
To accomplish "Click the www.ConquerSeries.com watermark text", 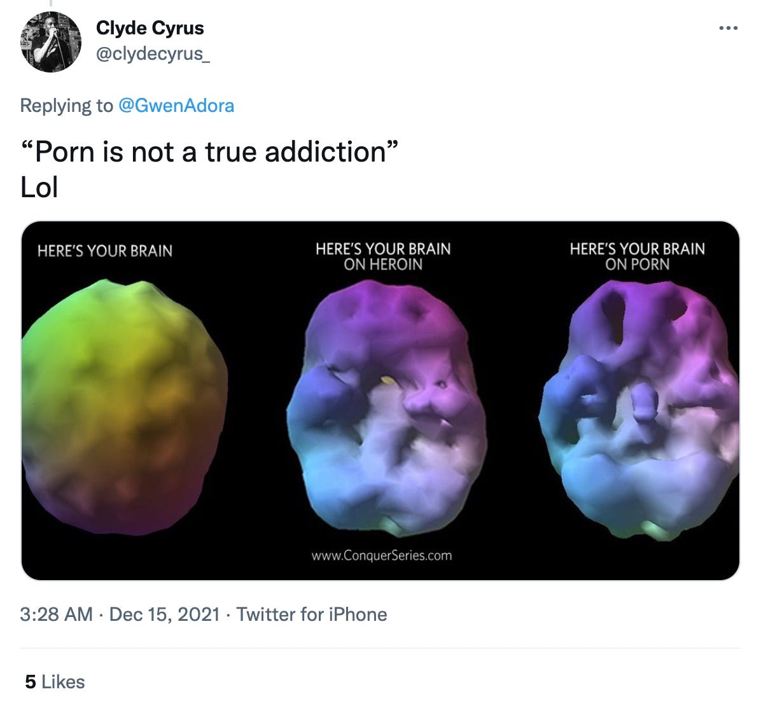I will [381, 555].
